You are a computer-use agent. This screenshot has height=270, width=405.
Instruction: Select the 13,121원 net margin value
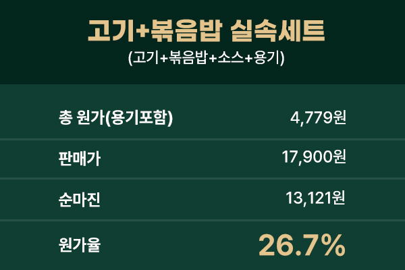316,198
